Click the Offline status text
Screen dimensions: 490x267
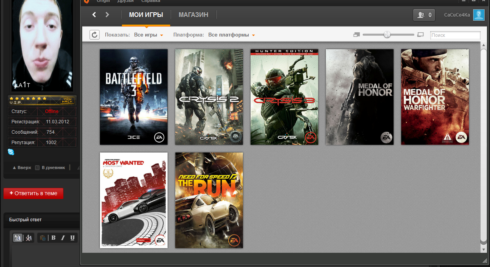[51, 111]
